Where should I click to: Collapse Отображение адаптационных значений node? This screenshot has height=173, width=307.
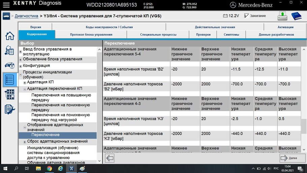pos(25,127)
